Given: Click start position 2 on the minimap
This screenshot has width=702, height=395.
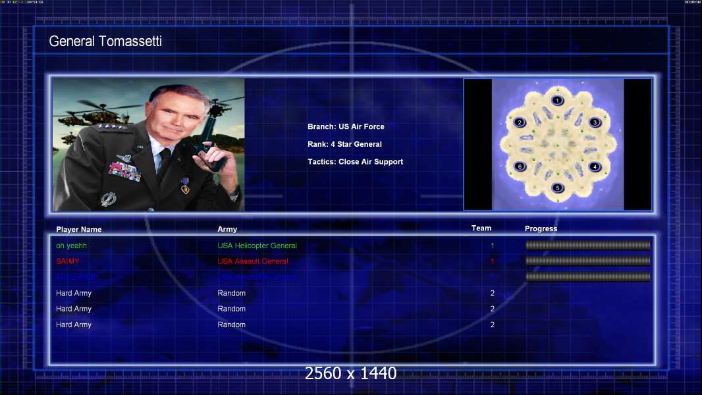Looking at the screenshot, I should tap(520, 122).
